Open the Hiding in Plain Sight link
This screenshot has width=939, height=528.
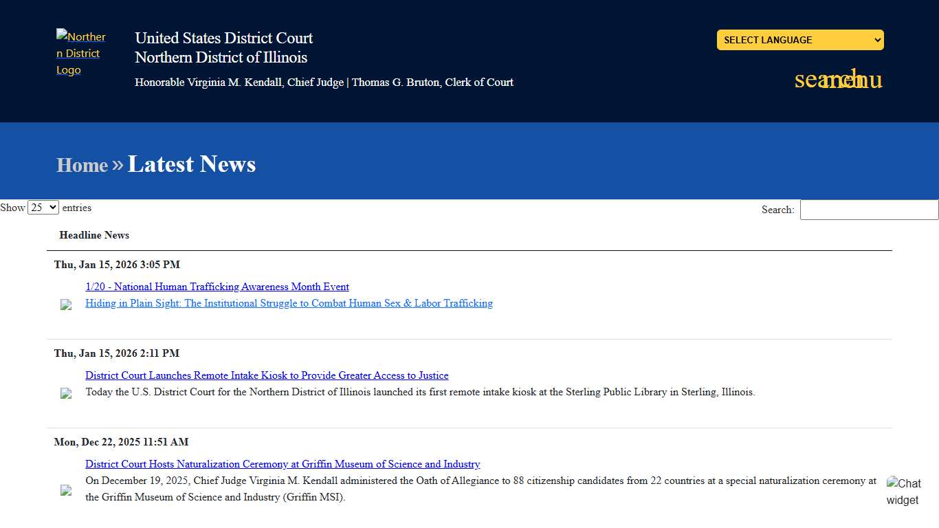(289, 303)
